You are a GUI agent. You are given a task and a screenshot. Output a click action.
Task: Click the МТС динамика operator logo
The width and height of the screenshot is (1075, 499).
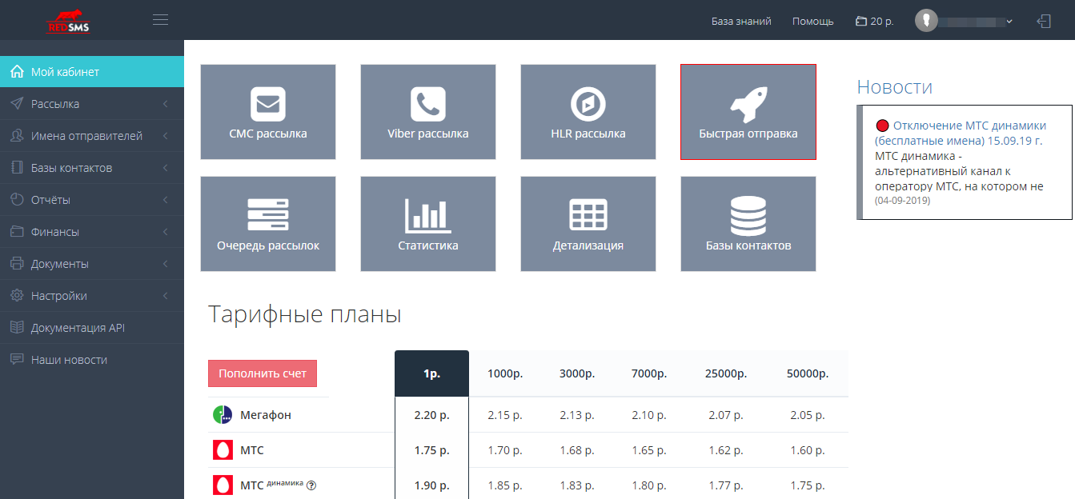[x=223, y=485]
